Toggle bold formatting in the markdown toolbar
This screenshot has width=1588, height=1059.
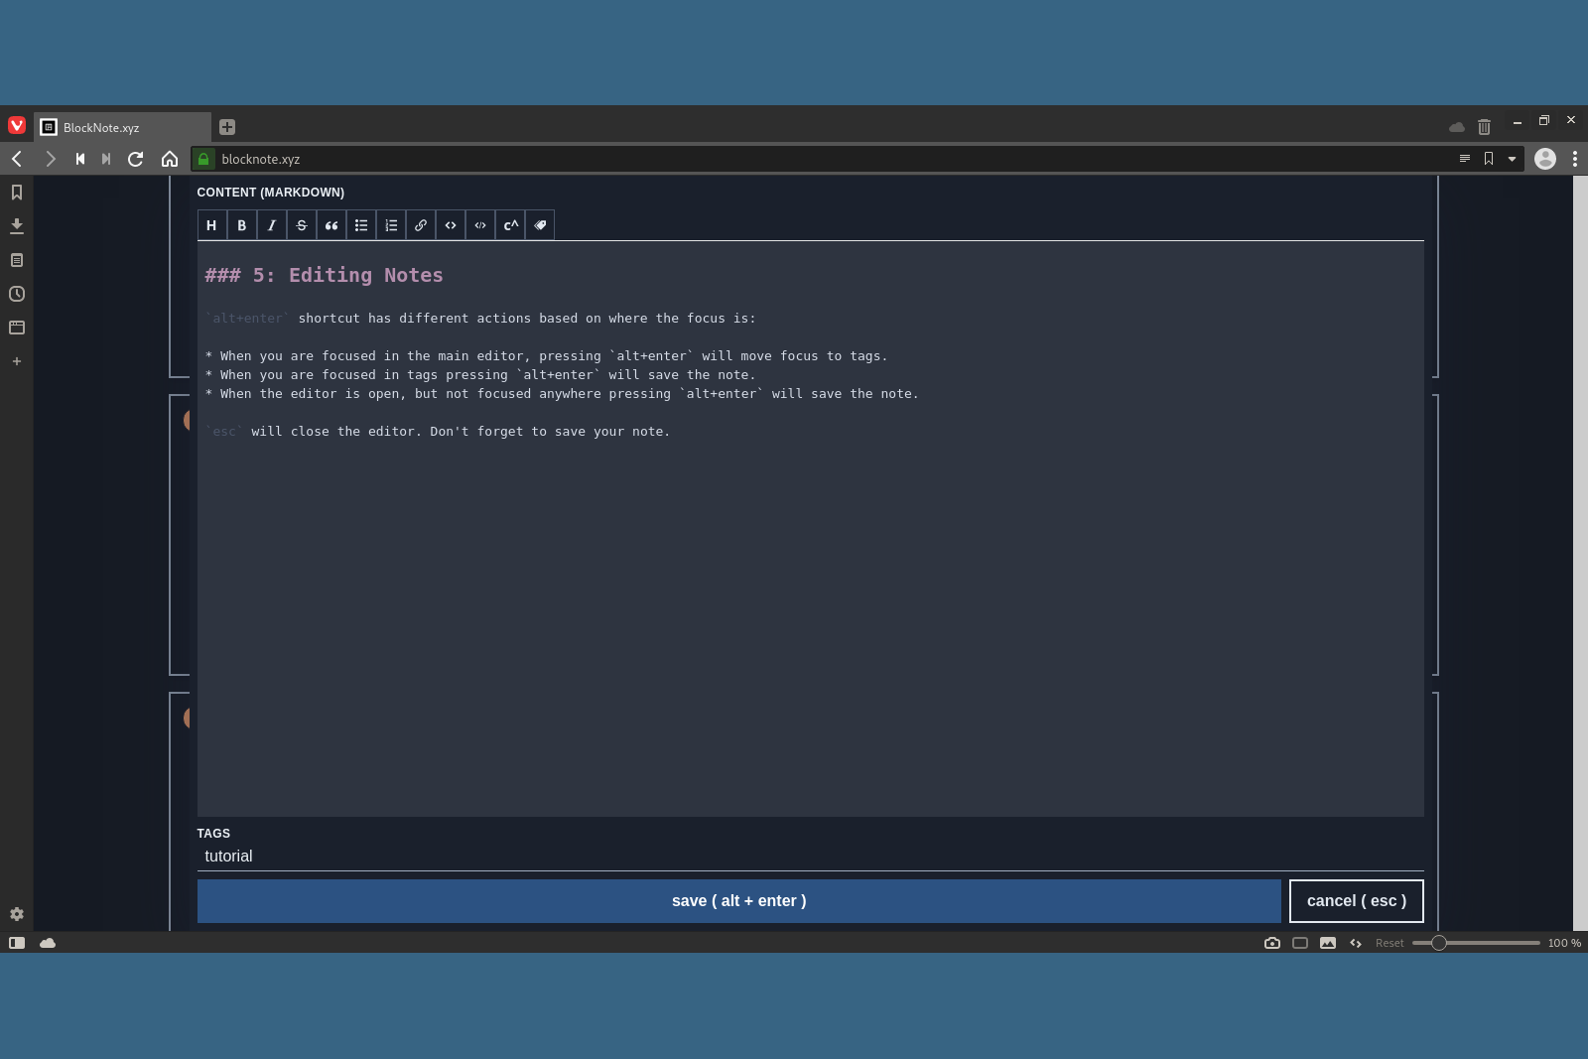coord(241,225)
